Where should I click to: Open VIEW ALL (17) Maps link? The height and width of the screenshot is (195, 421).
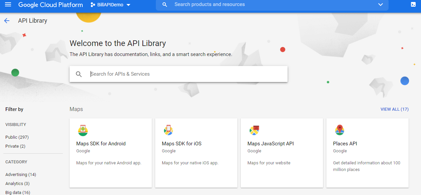[x=395, y=109]
